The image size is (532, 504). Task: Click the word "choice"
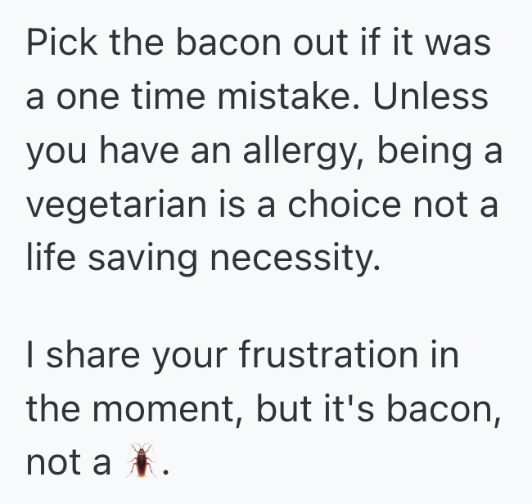355,205
